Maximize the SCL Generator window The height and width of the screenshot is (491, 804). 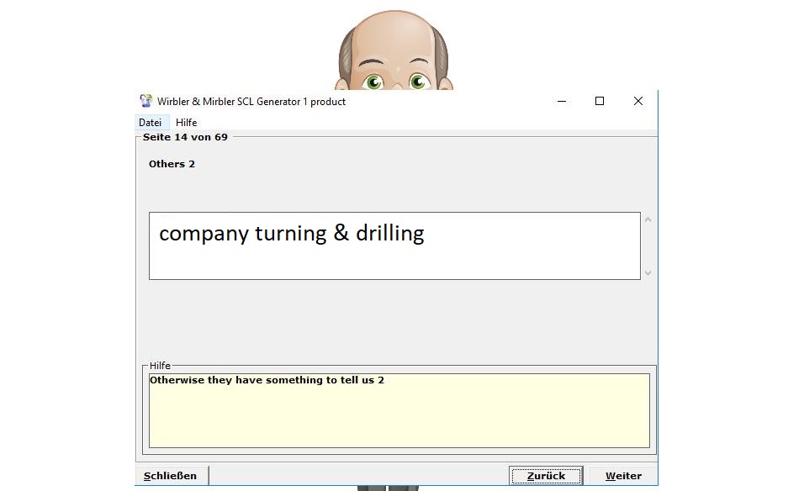600,101
